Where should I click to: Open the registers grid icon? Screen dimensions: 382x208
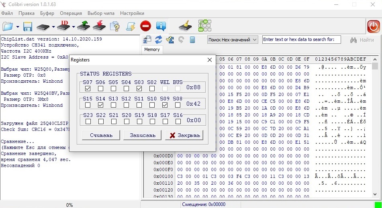[204, 26]
